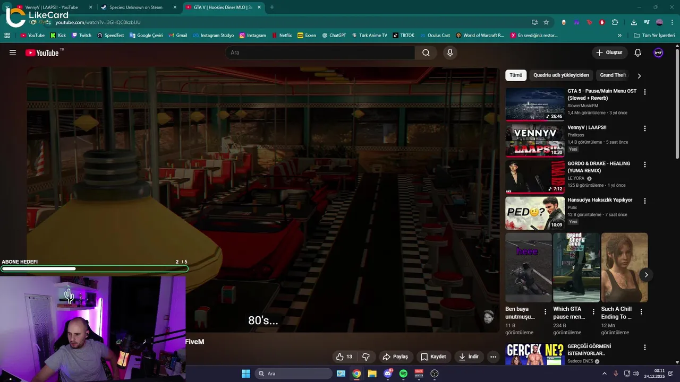Screen dimensions: 680x382
Task: Click the 'Oluştur' create button
Action: click(609, 53)
